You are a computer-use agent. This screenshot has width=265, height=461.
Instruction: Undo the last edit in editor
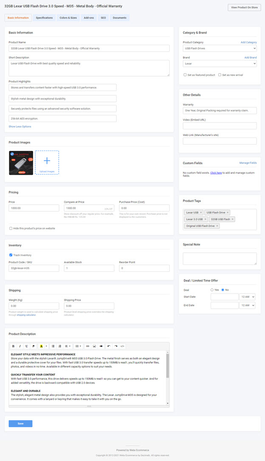(x=109, y=346)
